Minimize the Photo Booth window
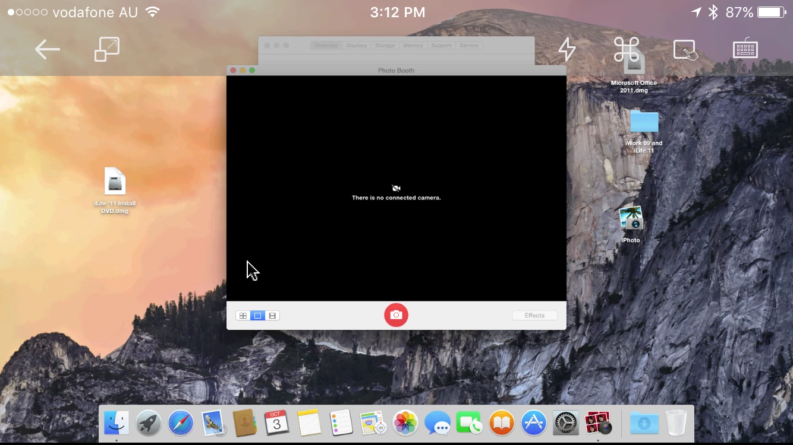The height and width of the screenshot is (445, 793). click(x=243, y=70)
